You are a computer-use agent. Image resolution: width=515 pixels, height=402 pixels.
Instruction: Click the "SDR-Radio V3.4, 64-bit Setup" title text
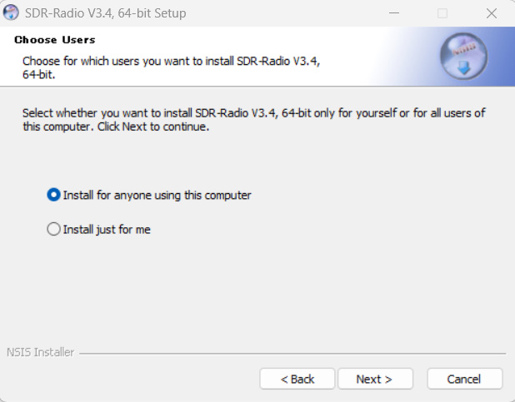[x=106, y=13]
